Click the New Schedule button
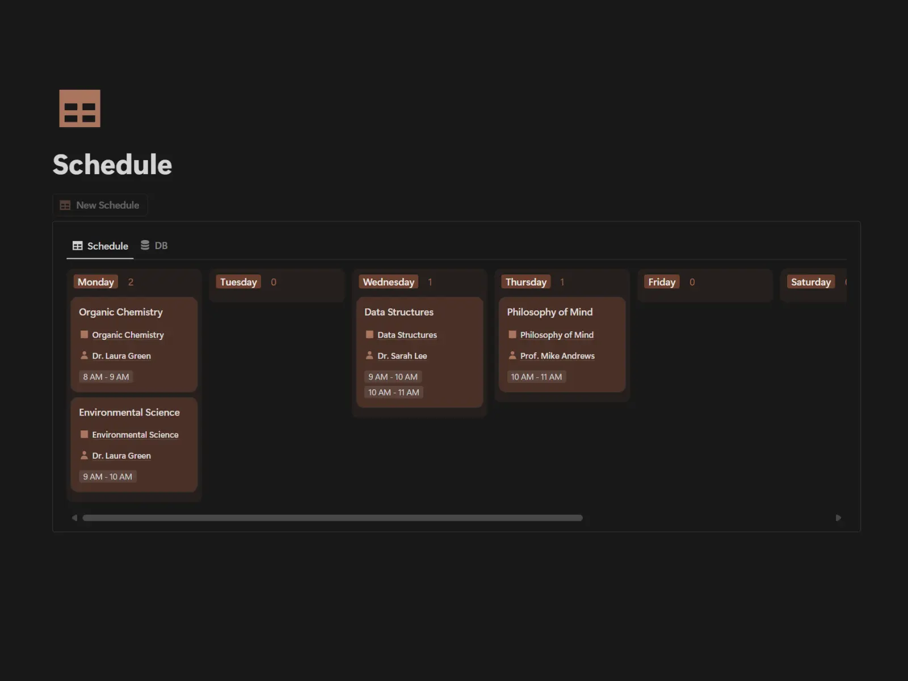 pos(100,205)
